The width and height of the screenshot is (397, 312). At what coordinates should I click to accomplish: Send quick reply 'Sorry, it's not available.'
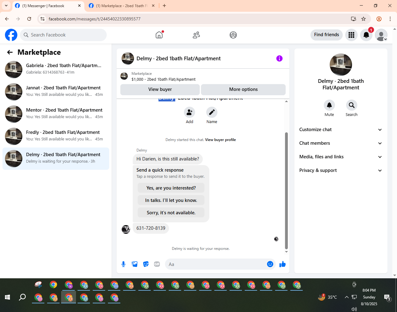coord(171,213)
